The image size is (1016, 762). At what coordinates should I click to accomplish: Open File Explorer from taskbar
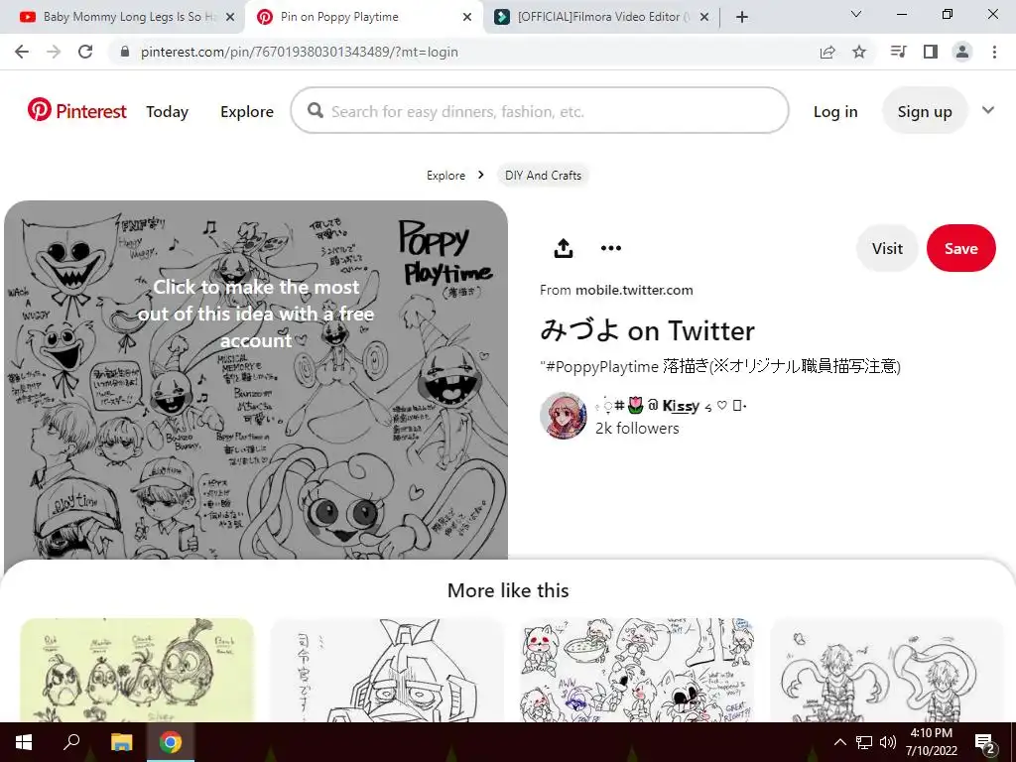[121, 742]
